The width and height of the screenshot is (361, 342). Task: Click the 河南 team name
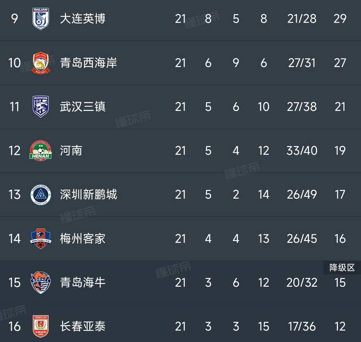71,150
